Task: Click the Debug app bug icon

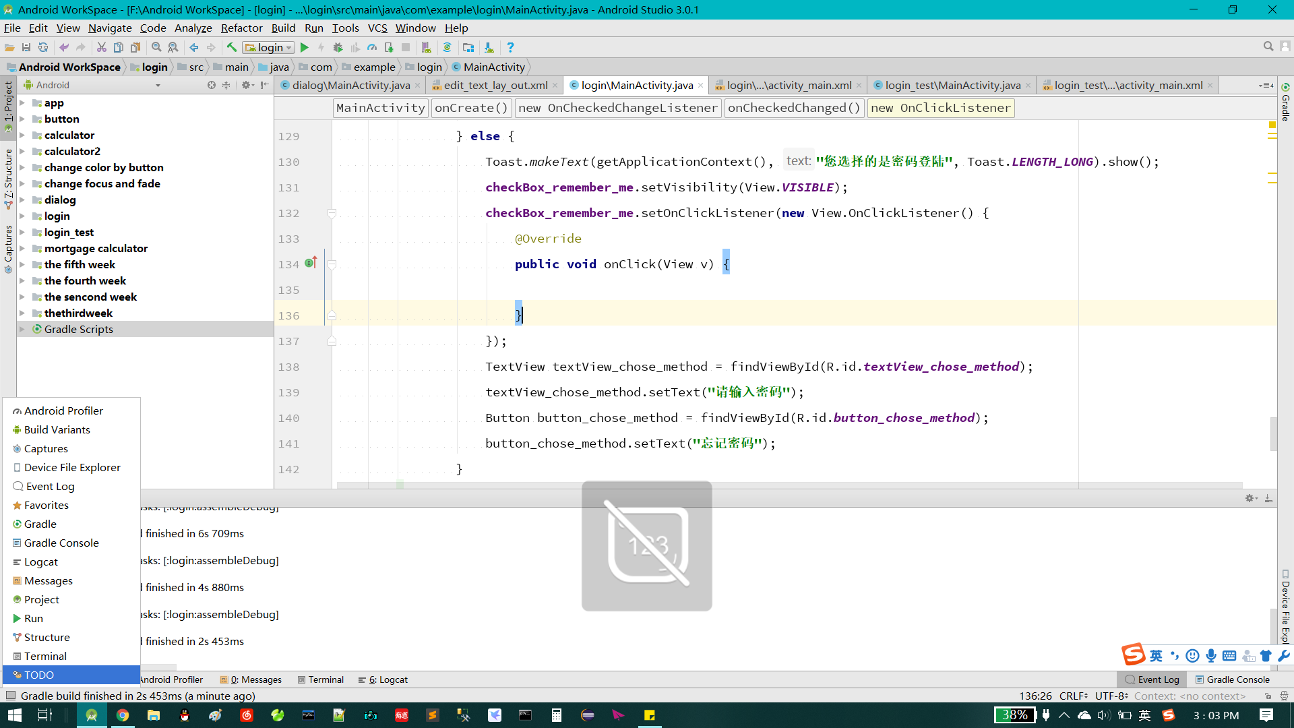Action: [338, 47]
